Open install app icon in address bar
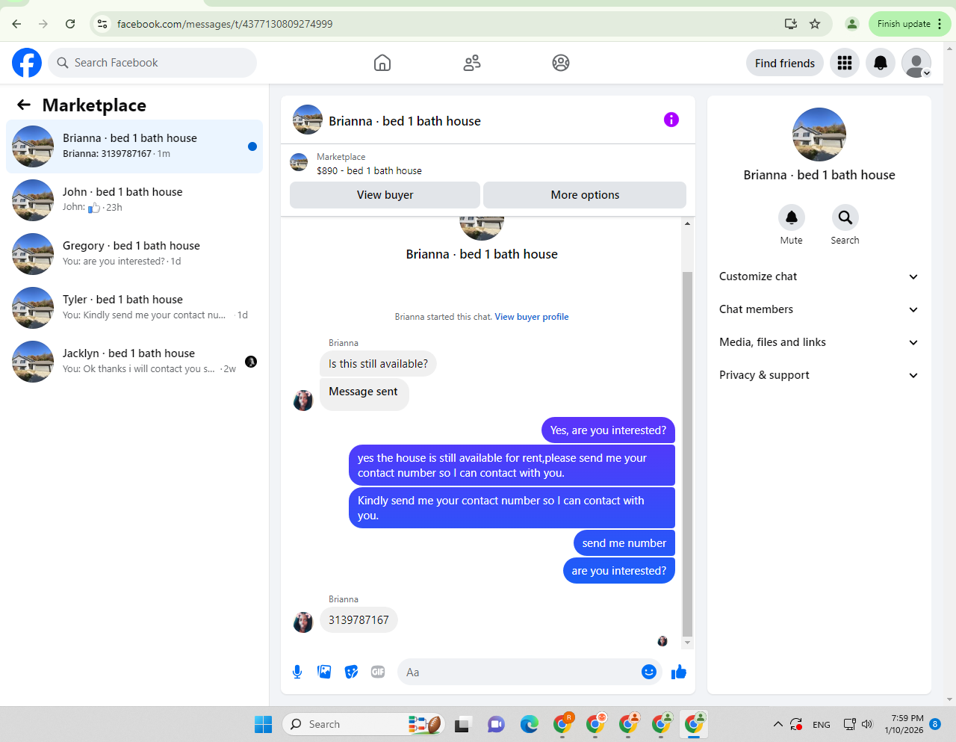 pyautogui.click(x=791, y=24)
